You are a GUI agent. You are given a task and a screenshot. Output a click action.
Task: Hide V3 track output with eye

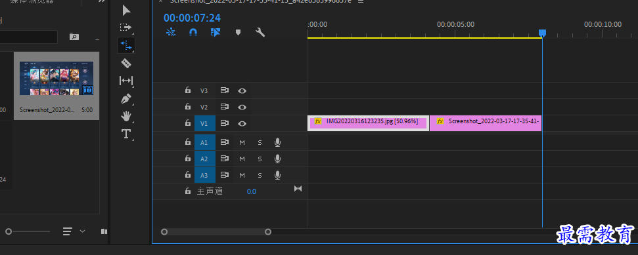[242, 91]
